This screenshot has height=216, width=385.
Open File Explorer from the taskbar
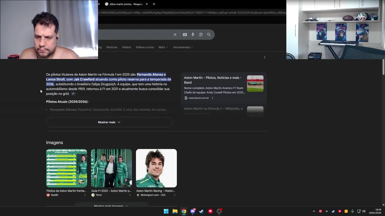click(x=175, y=211)
